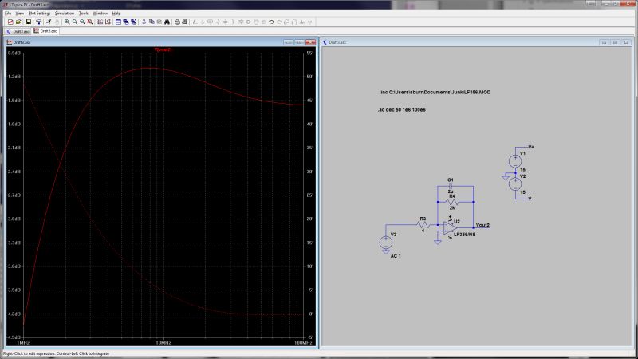Tile windows using toolbar icon
The height and width of the screenshot is (359, 638).
tap(118, 22)
